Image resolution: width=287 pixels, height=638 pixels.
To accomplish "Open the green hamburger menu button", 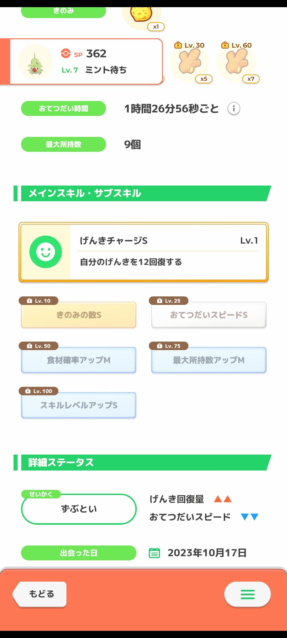I will coord(247,594).
